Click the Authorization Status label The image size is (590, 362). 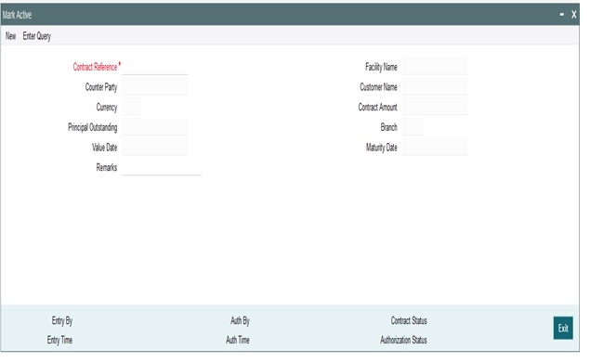click(404, 340)
